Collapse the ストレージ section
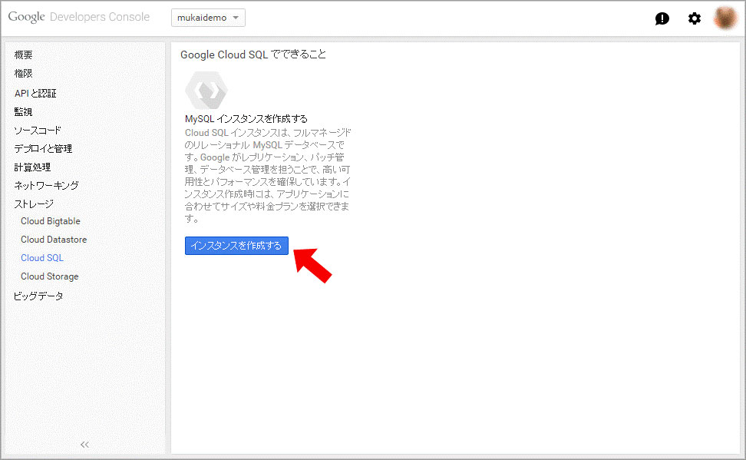The width and height of the screenshot is (746, 460). [34, 204]
